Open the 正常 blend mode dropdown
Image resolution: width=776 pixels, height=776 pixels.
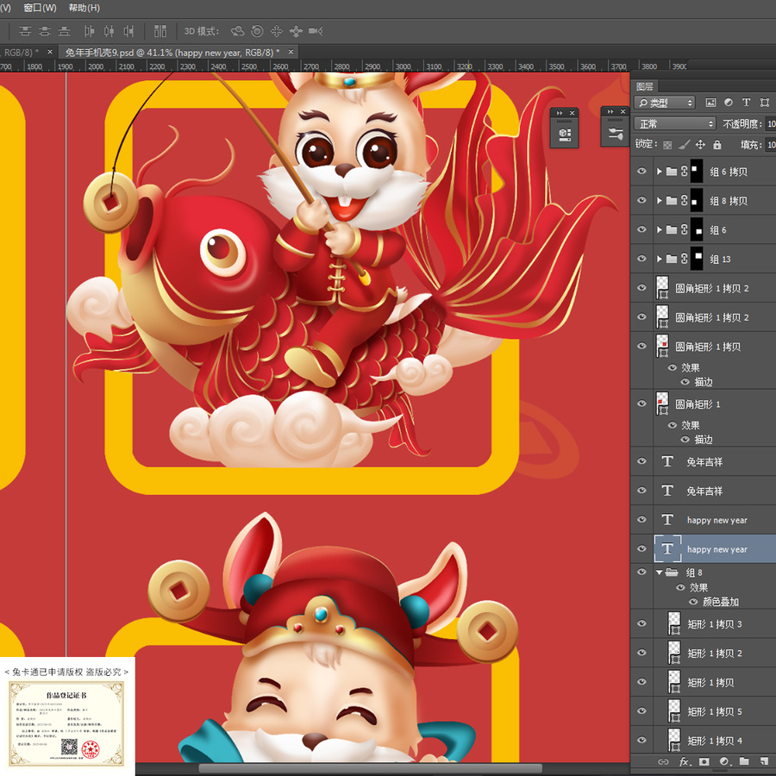(675, 123)
